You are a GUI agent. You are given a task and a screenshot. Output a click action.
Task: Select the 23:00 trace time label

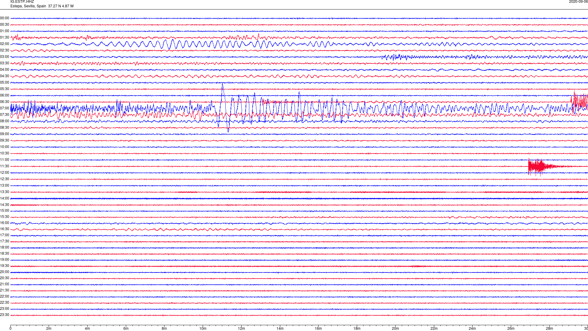click(5, 309)
